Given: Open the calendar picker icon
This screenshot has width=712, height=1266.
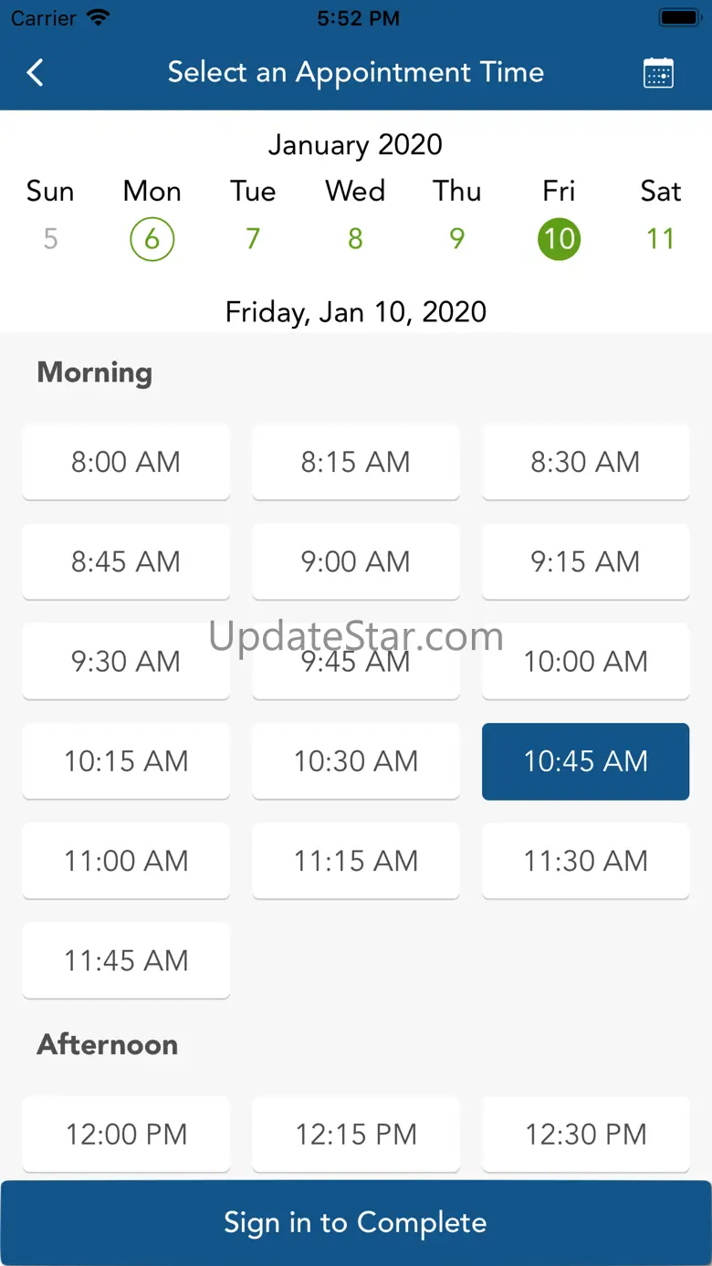Looking at the screenshot, I should click(x=658, y=73).
